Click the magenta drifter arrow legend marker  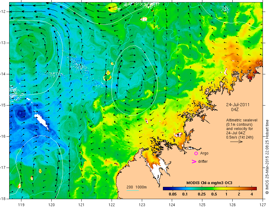[x=194, y=162]
